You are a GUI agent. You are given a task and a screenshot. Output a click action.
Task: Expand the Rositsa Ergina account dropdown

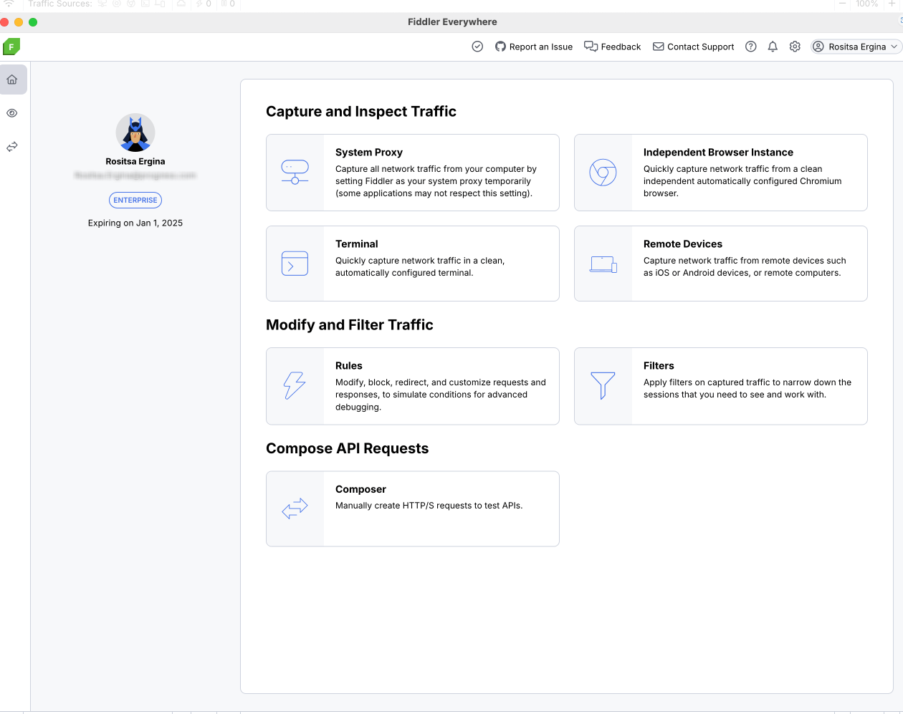[x=856, y=47]
